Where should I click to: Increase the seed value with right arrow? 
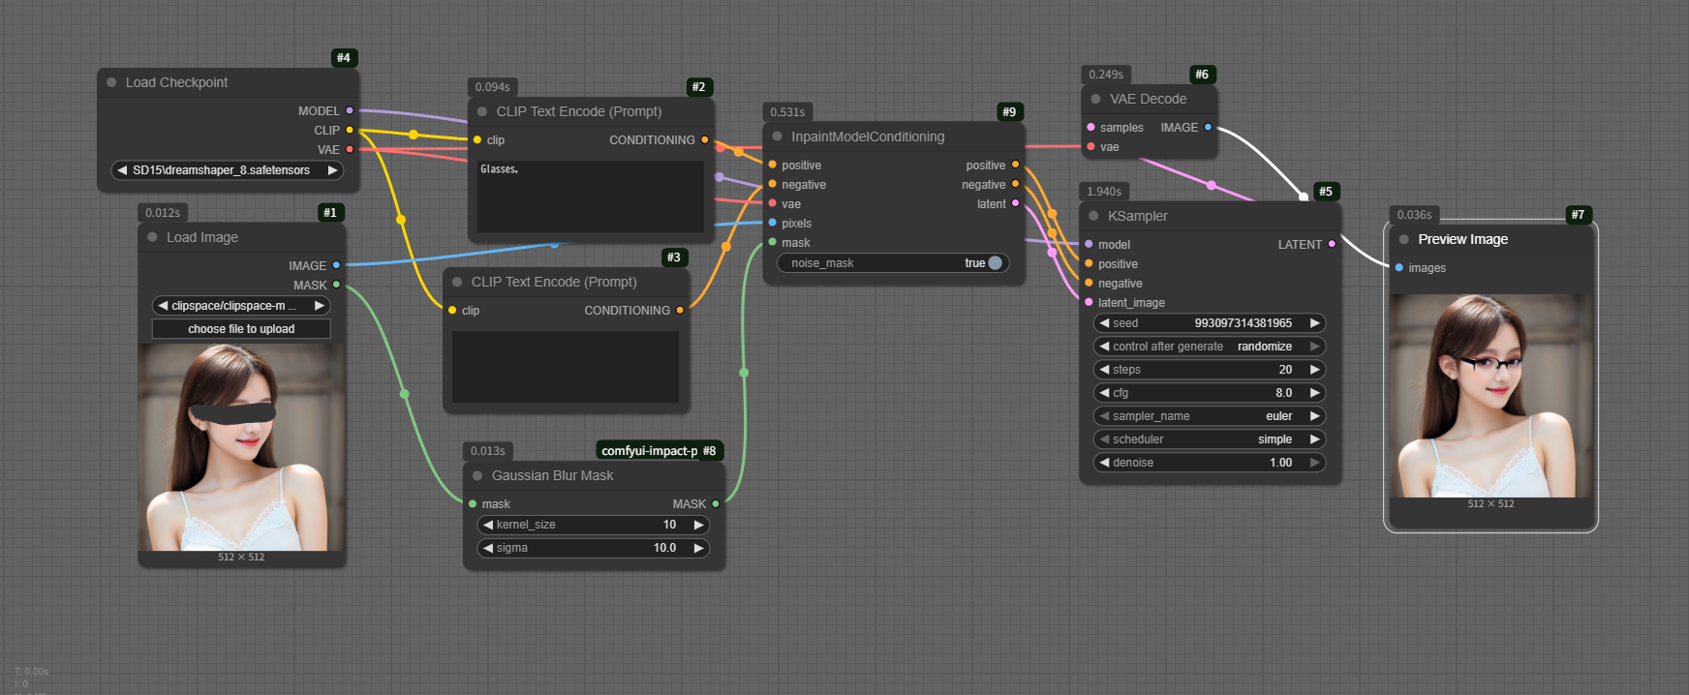[1314, 323]
